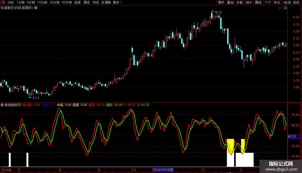
Task: Open the 统计 statistics tool
Action: [249, 2]
